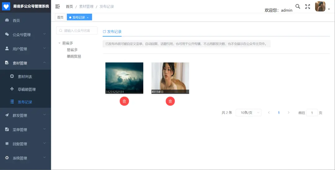The image size is (335, 170).
Task: Click the 群发管理 paper plane icon
Action: (x=7, y=115)
